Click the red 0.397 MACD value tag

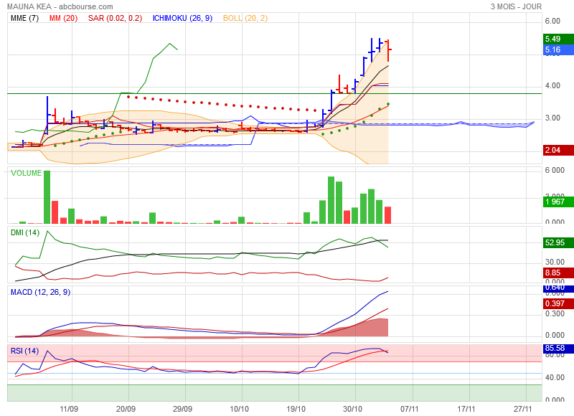coord(559,303)
